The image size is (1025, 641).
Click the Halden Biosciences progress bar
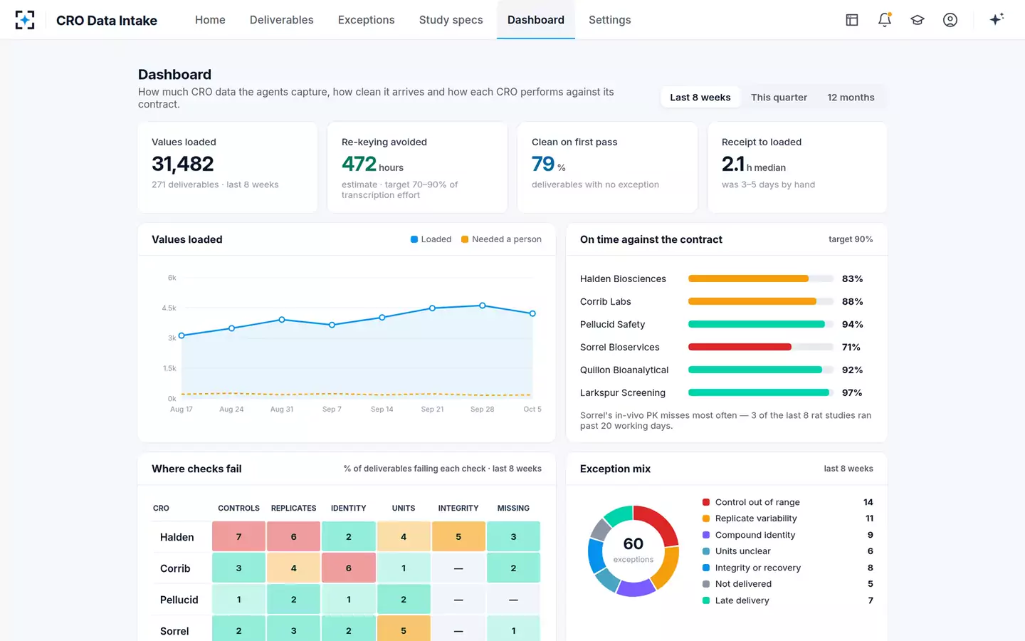click(x=761, y=278)
